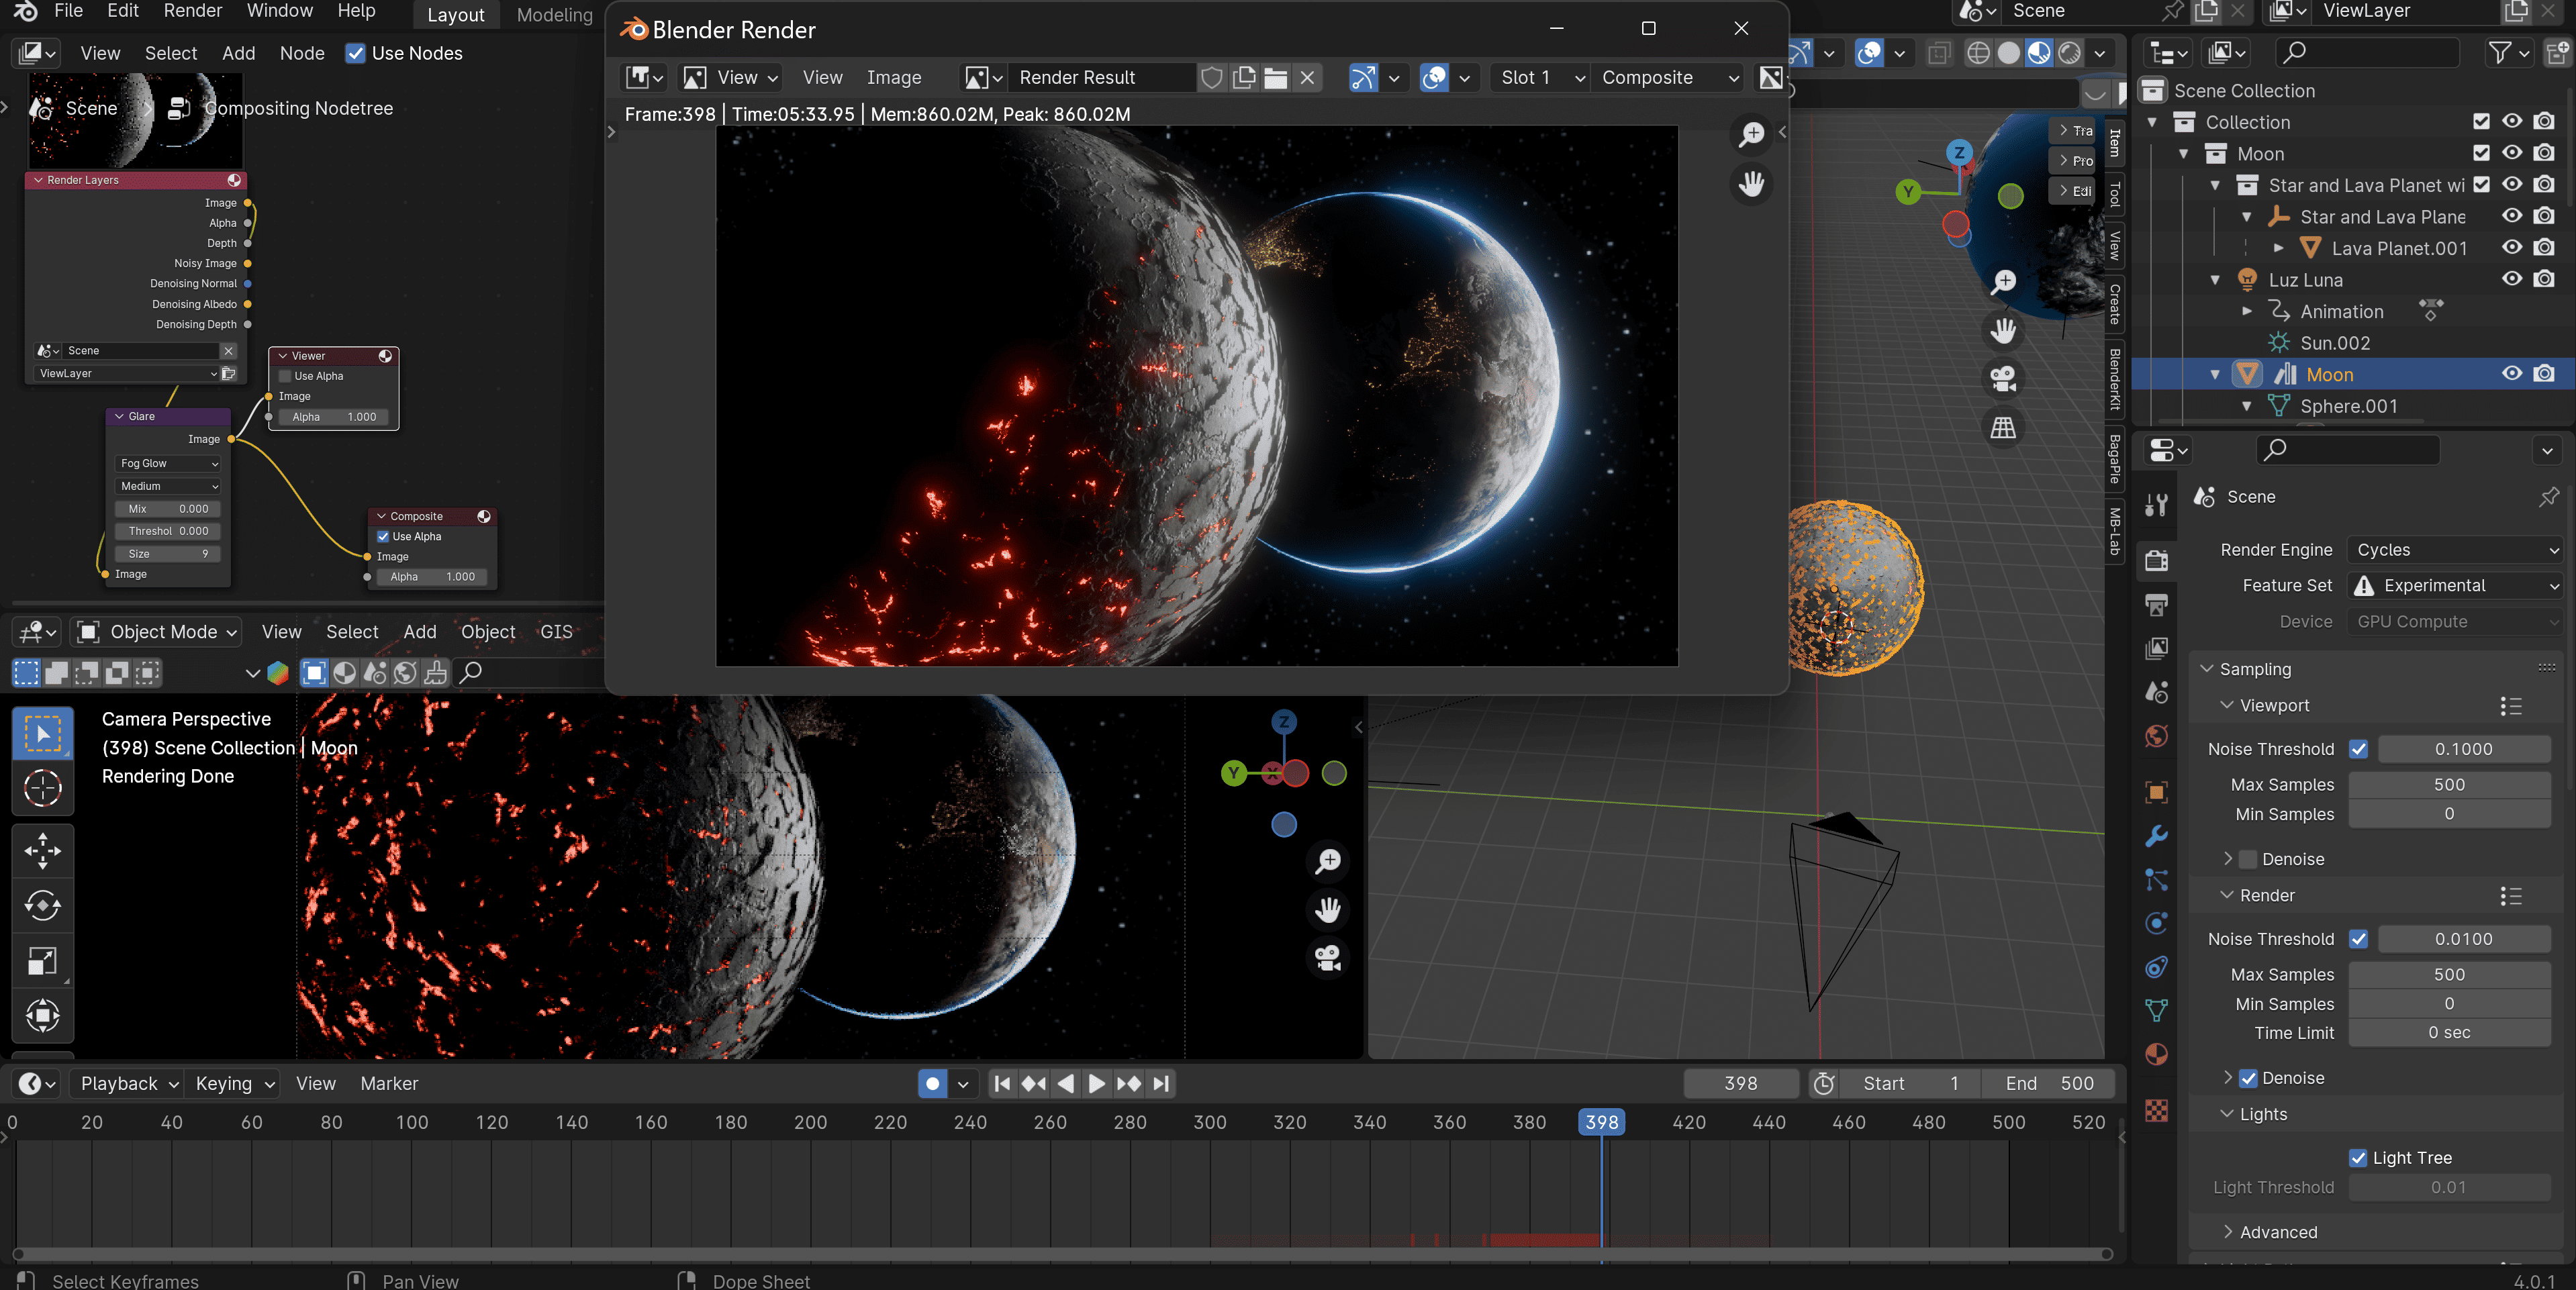Screen dimensions: 2576x1290
Task: Switch to Modeling workspace tab
Action: coord(554,15)
